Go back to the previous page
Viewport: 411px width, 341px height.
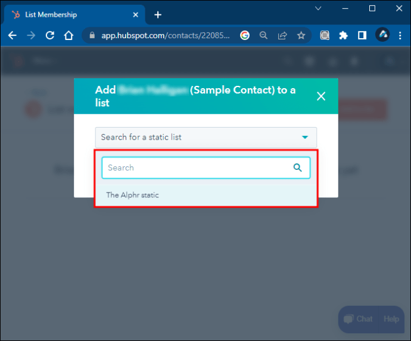point(13,35)
